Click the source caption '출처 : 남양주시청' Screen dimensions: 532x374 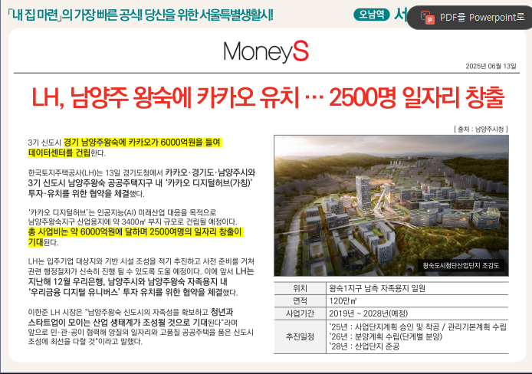click(481, 129)
